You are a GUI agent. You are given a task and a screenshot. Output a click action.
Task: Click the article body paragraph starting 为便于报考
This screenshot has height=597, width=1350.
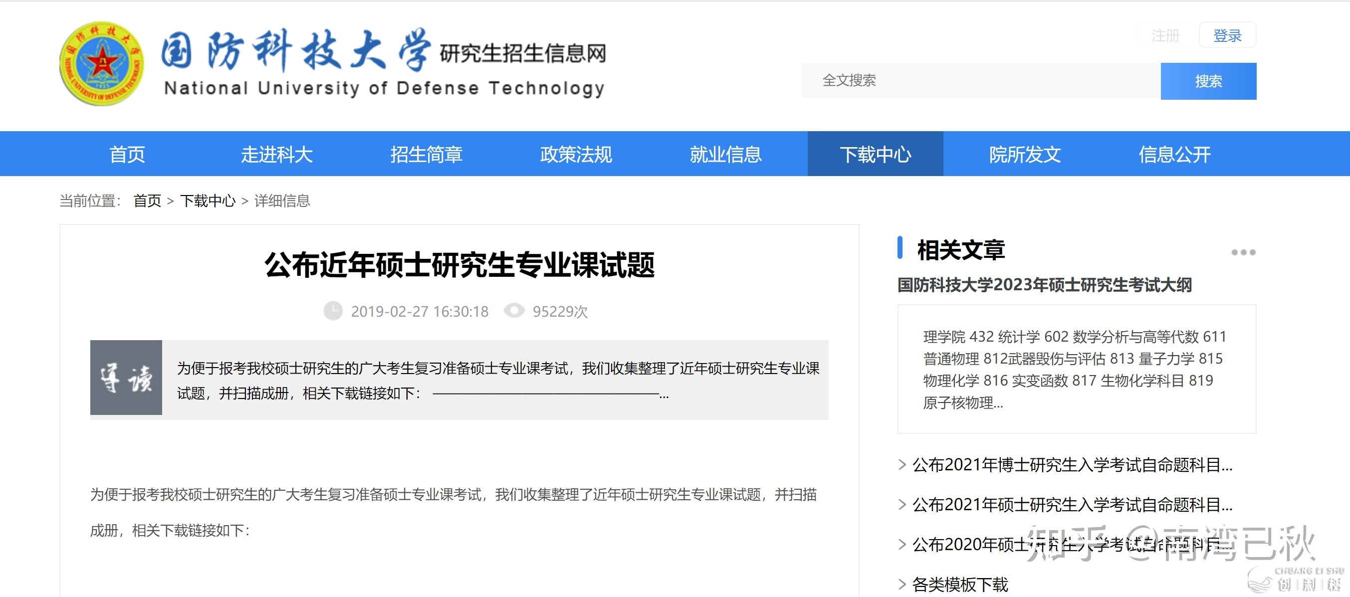[453, 512]
